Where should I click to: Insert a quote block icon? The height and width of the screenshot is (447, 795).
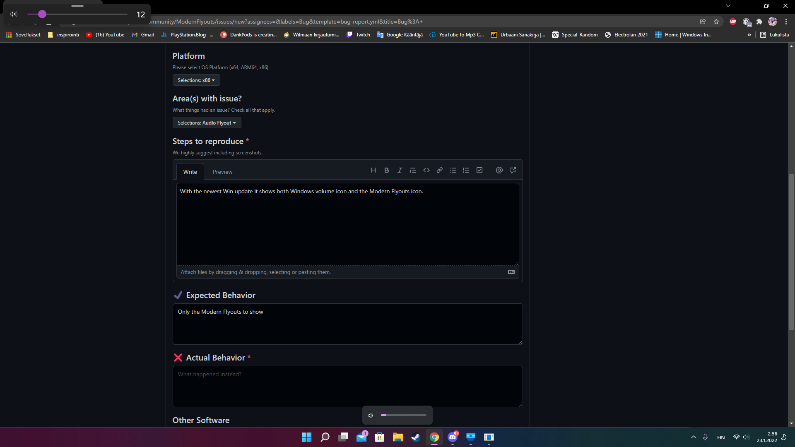[x=413, y=170]
